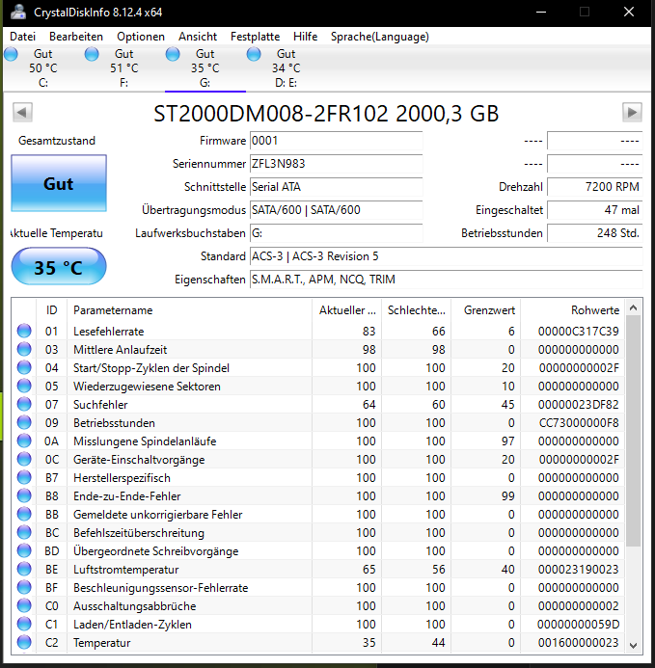Open the Datei menu
Viewport: 655px width, 668px height.
point(22,37)
